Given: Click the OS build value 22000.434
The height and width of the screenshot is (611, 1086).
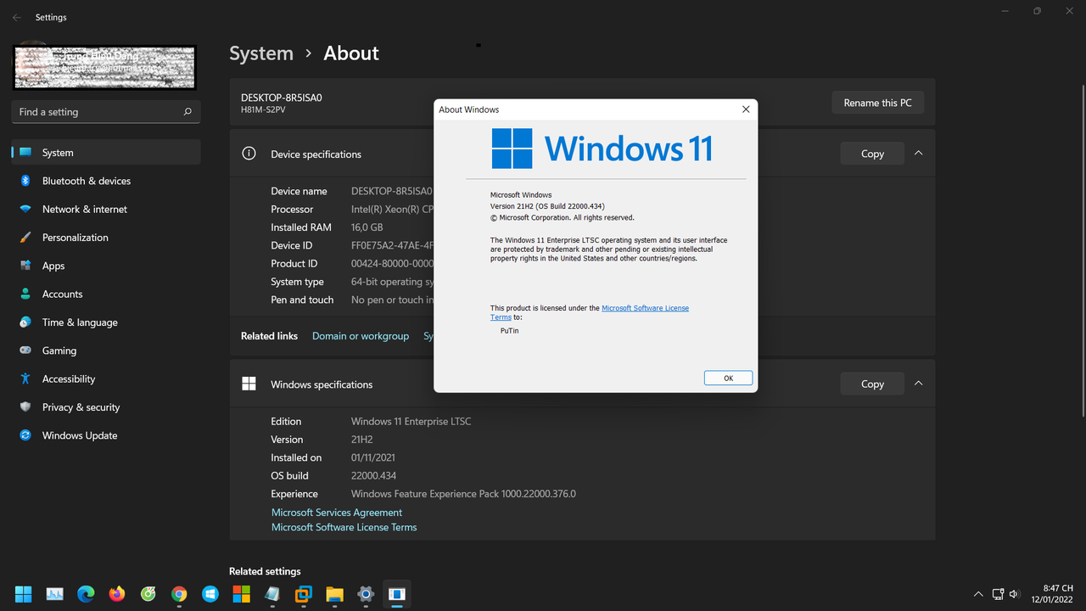Looking at the screenshot, I should tap(373, 476).
